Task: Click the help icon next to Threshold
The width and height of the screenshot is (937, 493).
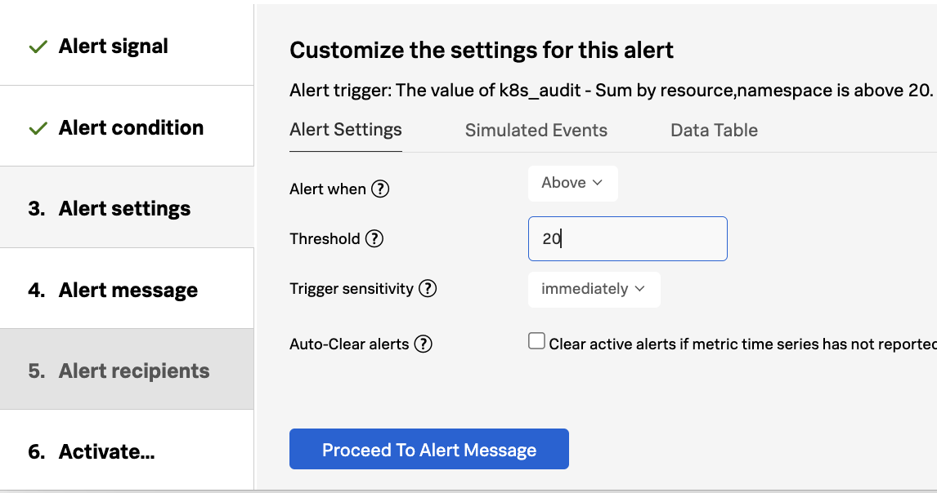Action: [374, 239]
